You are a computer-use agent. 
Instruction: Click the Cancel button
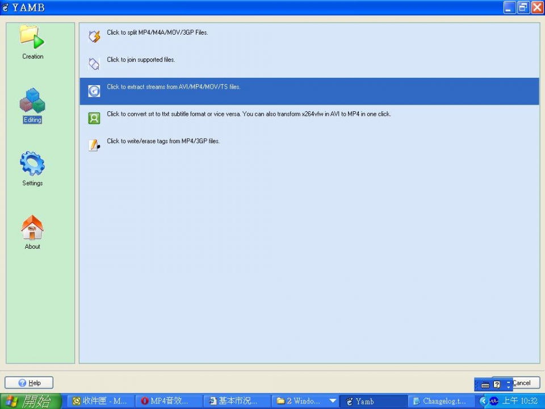click(526, 382)
